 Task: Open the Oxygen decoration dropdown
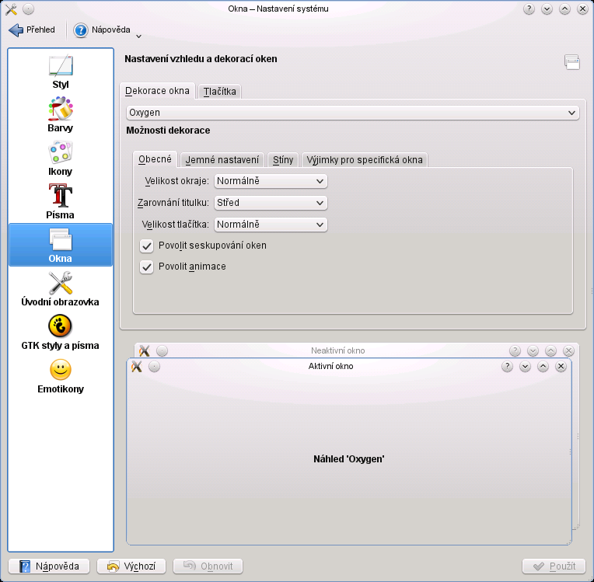(x=353, y=113)
